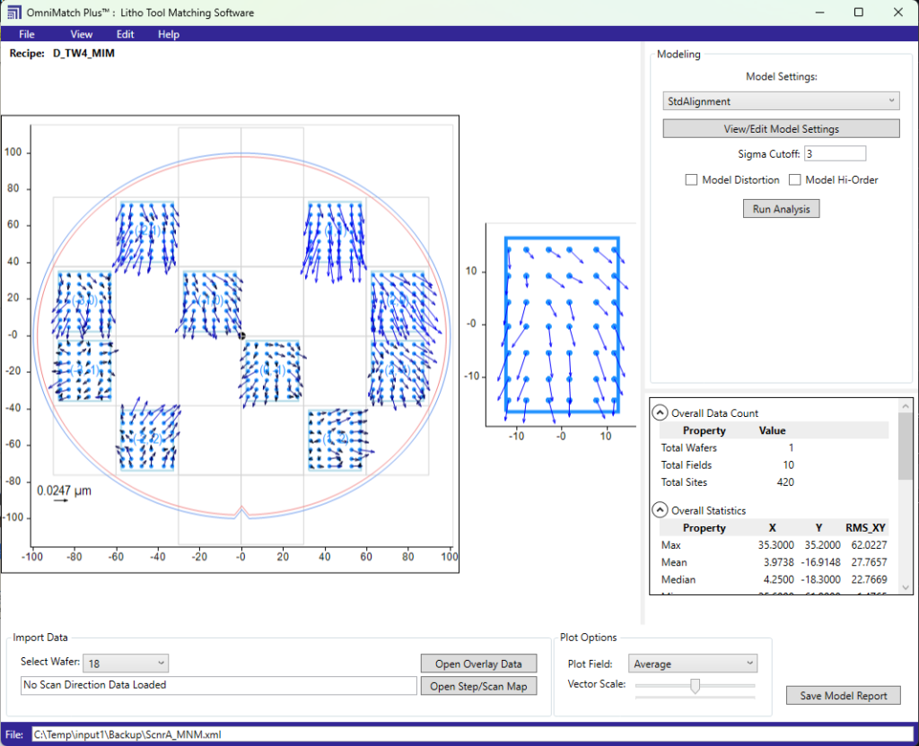Click the recipe name D_TW4_MIM
This screenshot has width=919, height=746.
pos(83,53)
